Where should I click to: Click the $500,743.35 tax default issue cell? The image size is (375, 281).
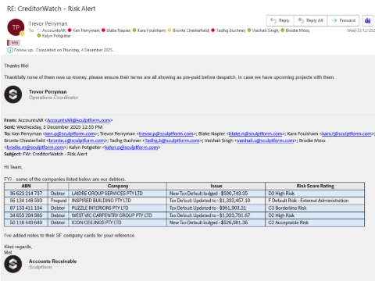click(x=216, y=194)
